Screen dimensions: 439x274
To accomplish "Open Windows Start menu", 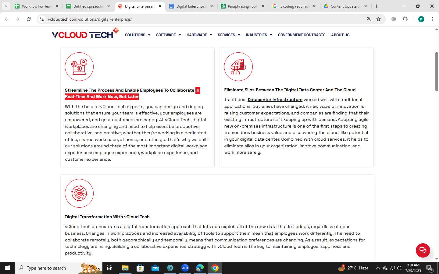I will pyautogui.click(x=7, y=268).
